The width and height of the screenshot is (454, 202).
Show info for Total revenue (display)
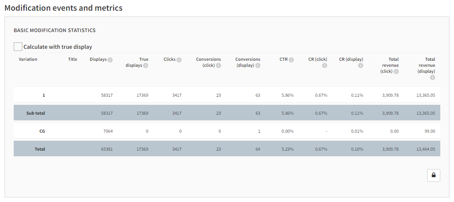pos(432,77)
